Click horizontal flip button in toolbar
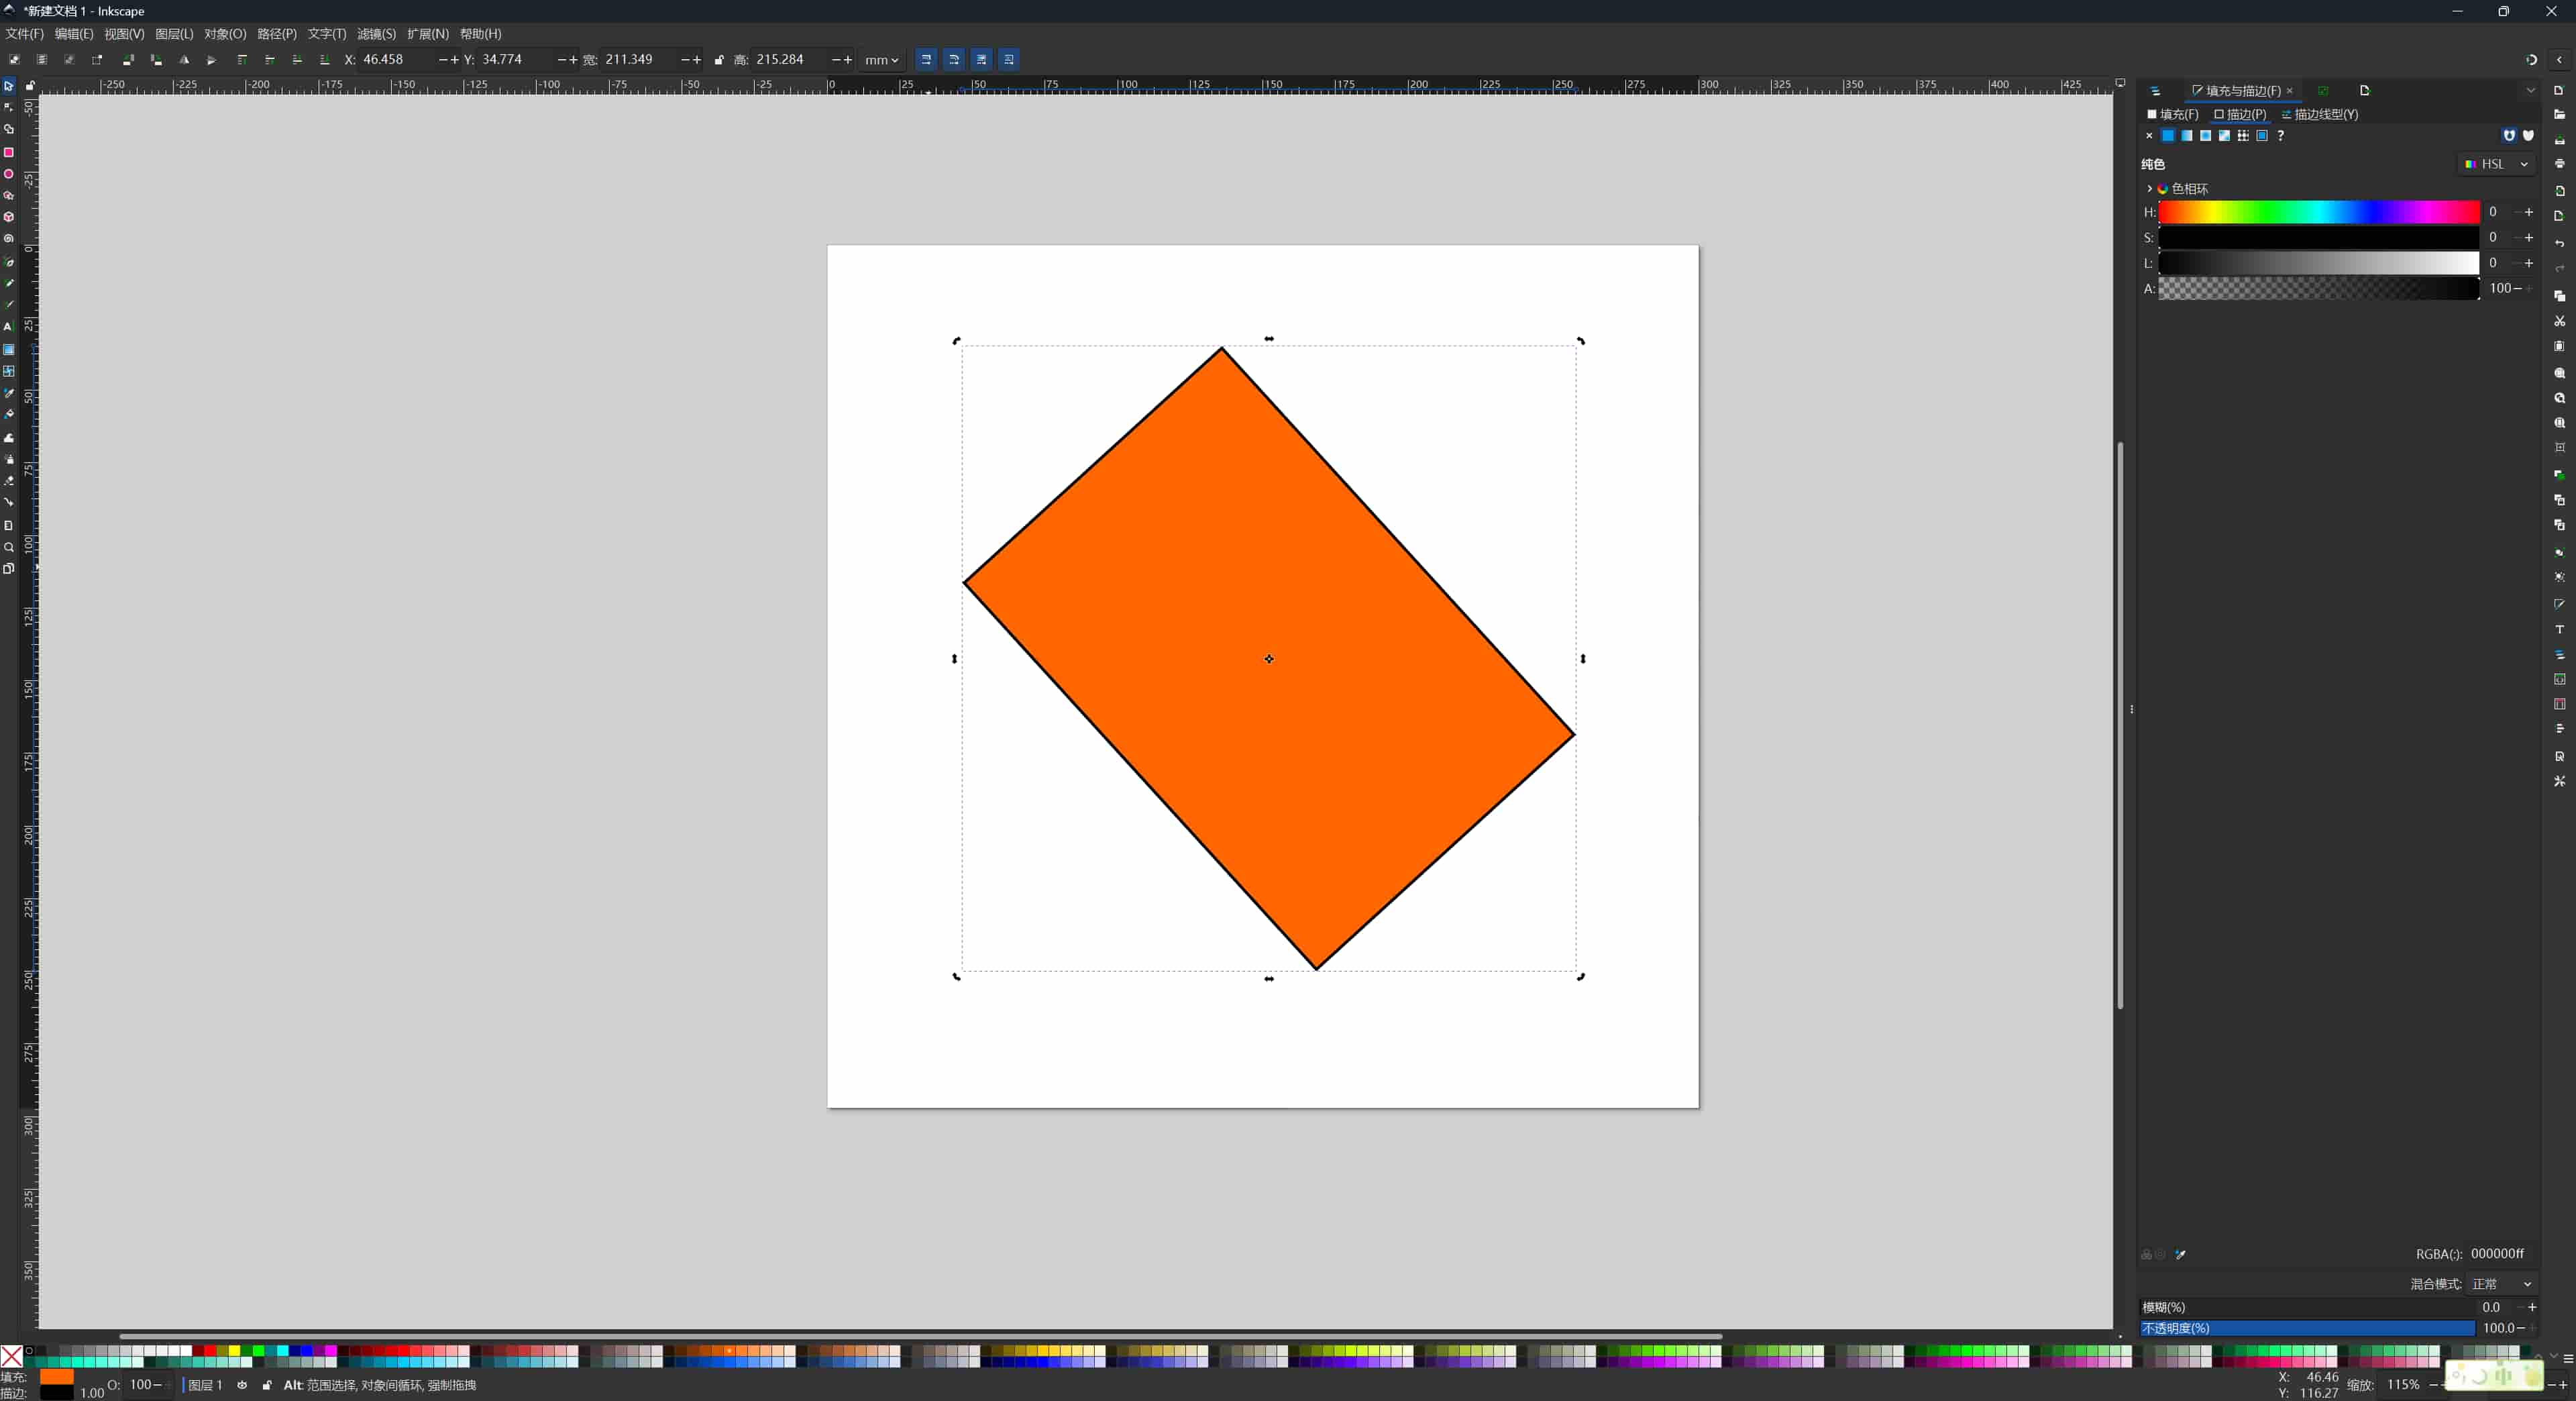 point(184,59)
